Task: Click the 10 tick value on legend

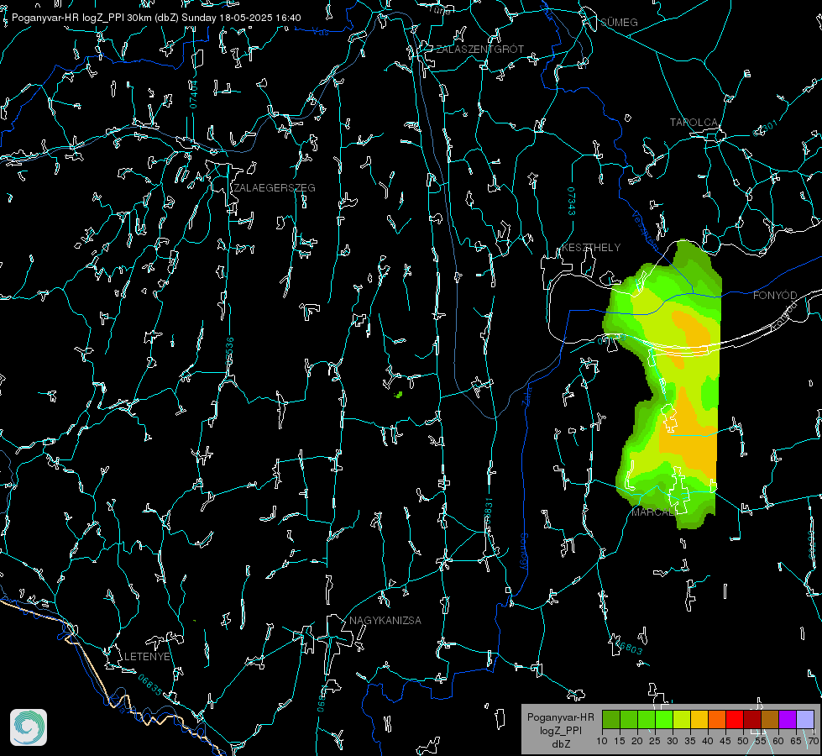Action: coord(602,742)
